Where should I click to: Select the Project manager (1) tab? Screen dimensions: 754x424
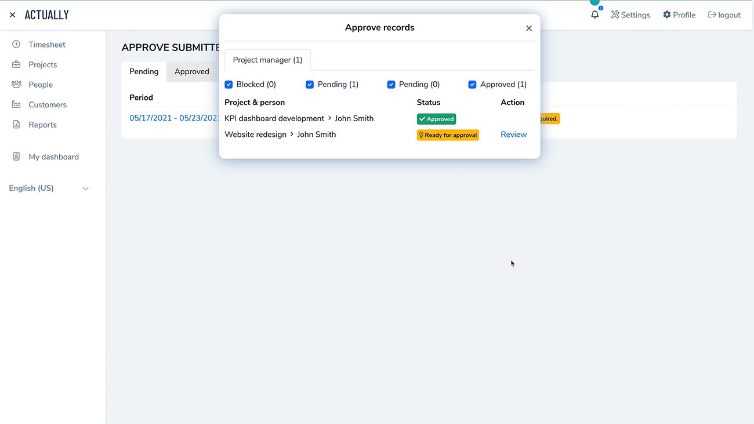267,60
